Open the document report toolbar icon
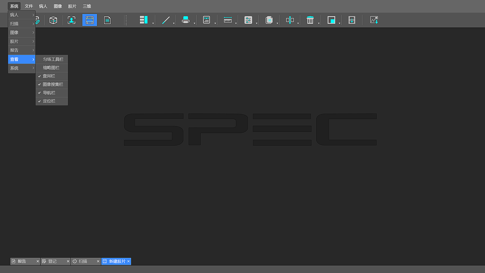Image resolution: width=485 pixels, height=273 pixels. [108, 20]
